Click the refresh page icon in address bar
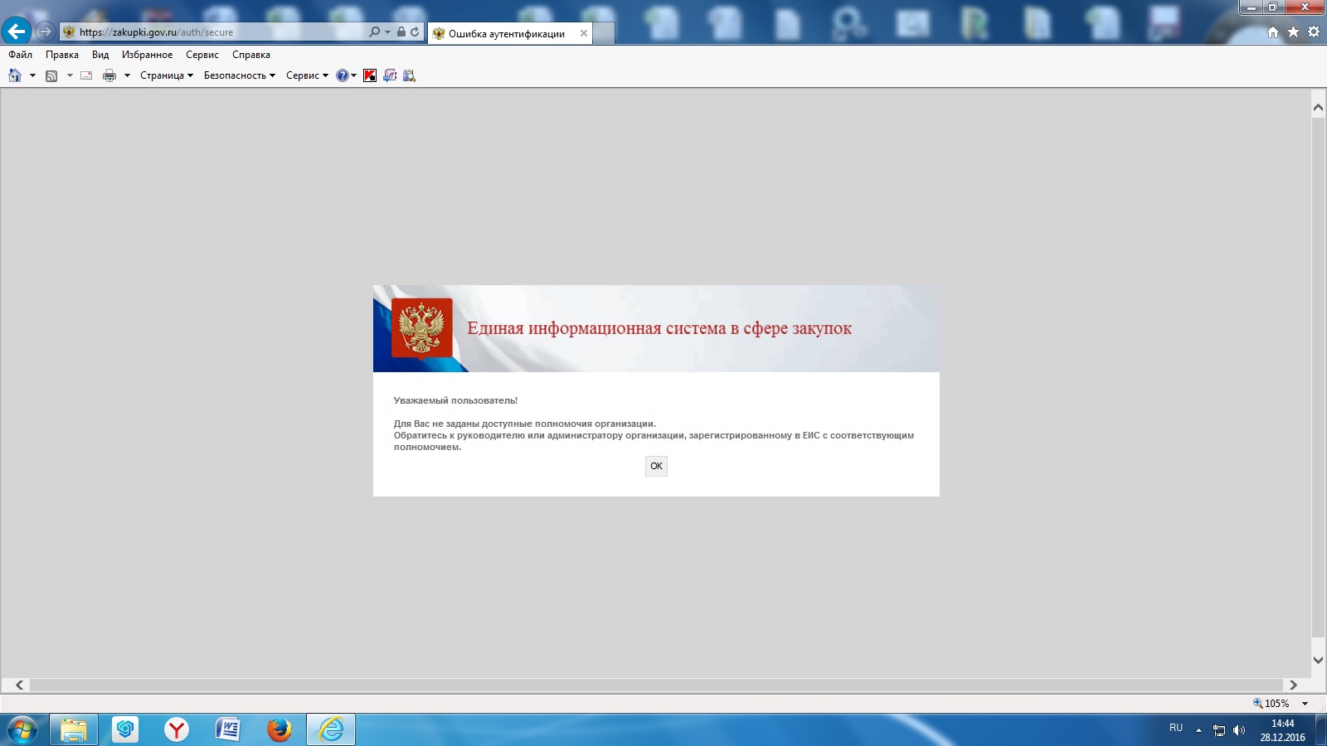 tap(415, 31)
